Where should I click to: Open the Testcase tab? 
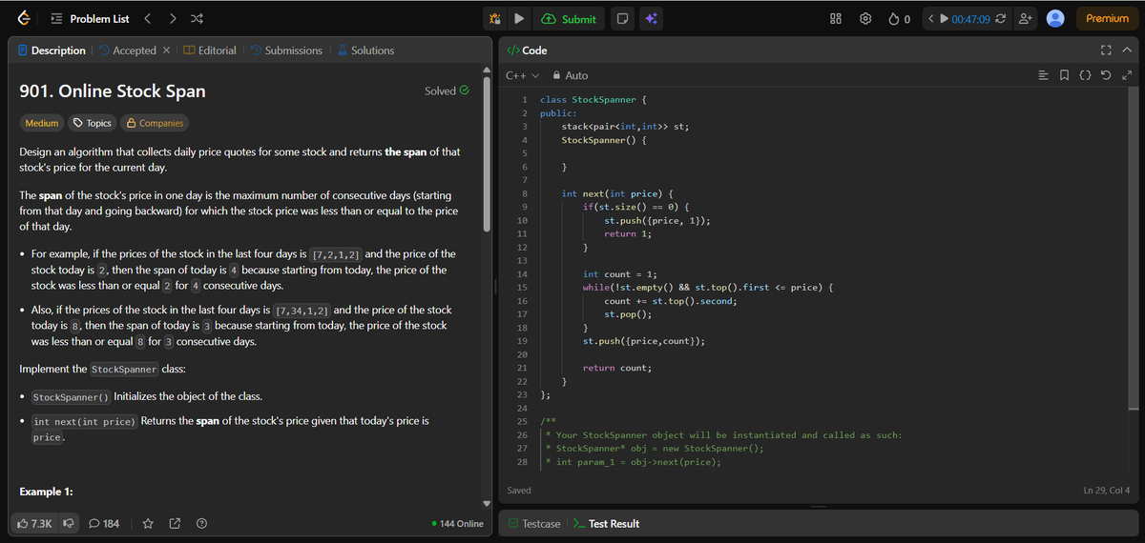(534, 524)
